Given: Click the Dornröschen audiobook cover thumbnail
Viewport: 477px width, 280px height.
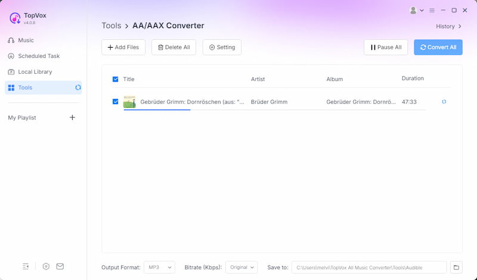Looking at the screenshot, I should (x=129, y=102).
